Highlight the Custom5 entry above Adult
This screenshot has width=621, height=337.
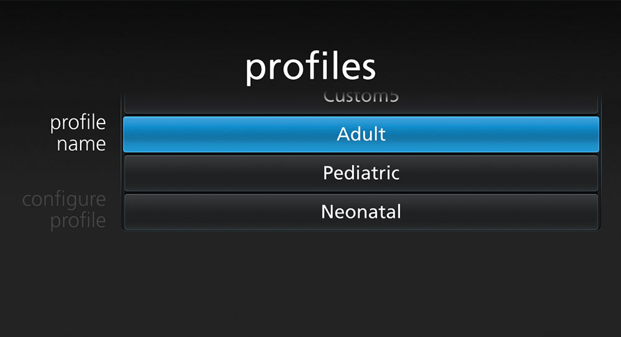[x=361, y=101]
